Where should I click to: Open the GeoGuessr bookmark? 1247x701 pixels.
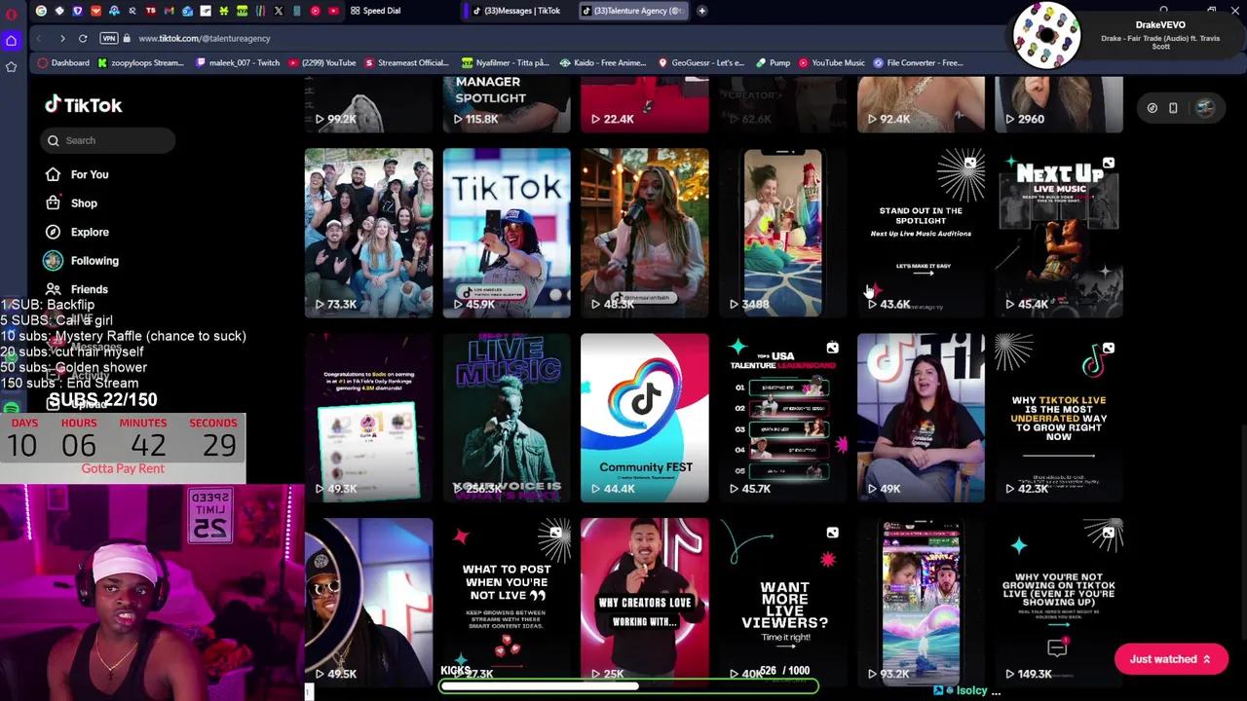click(701, 62)
